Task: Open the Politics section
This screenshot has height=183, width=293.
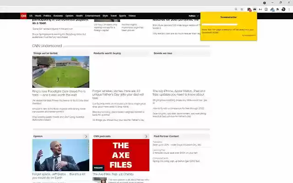Action: (47, 16)
